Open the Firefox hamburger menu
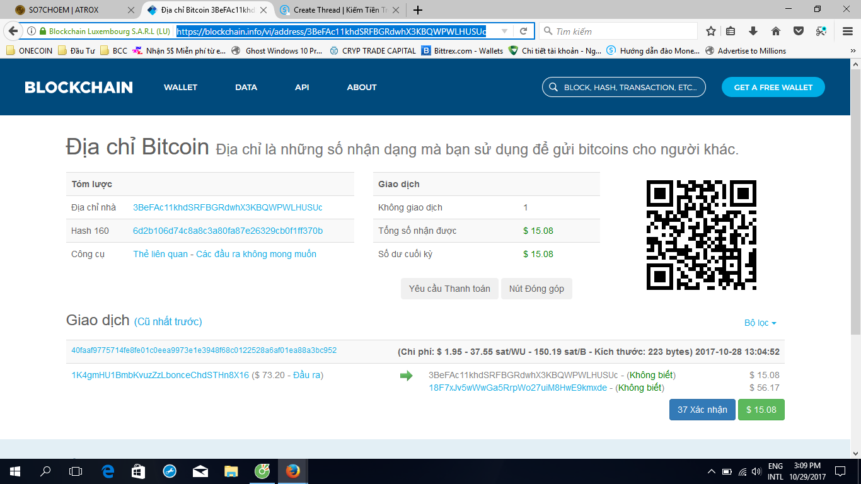Screen dimensions: 861x484 click(848, 31)
